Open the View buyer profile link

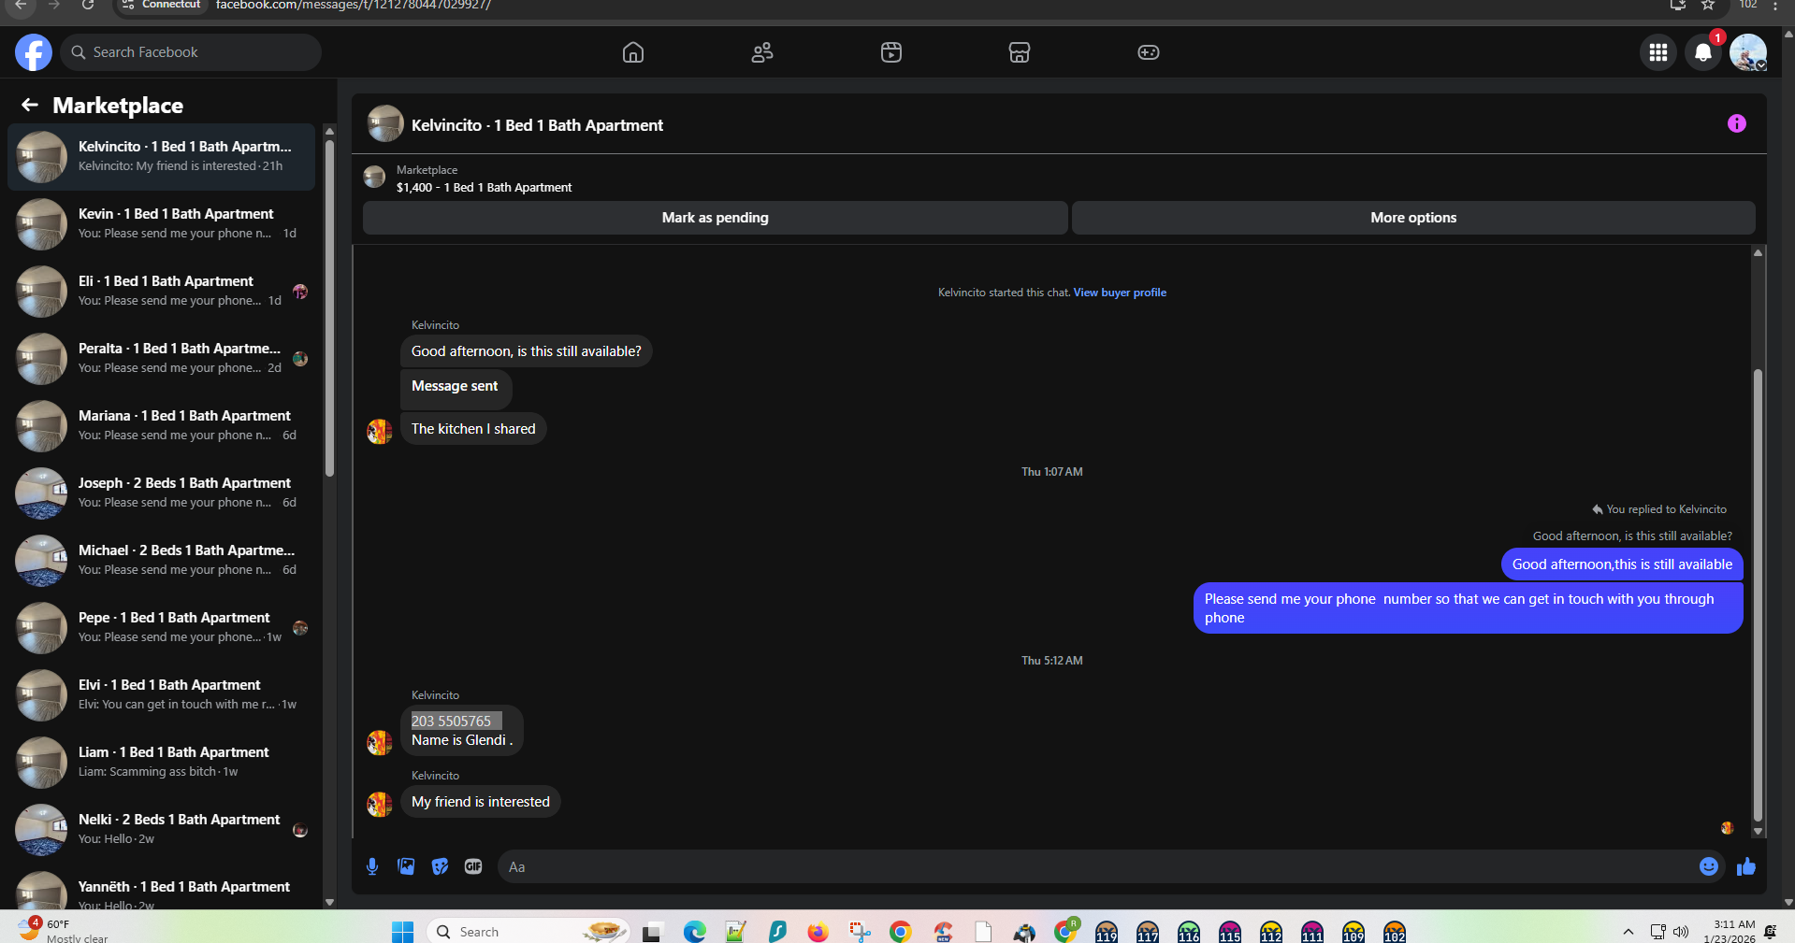pos(1120,293)
